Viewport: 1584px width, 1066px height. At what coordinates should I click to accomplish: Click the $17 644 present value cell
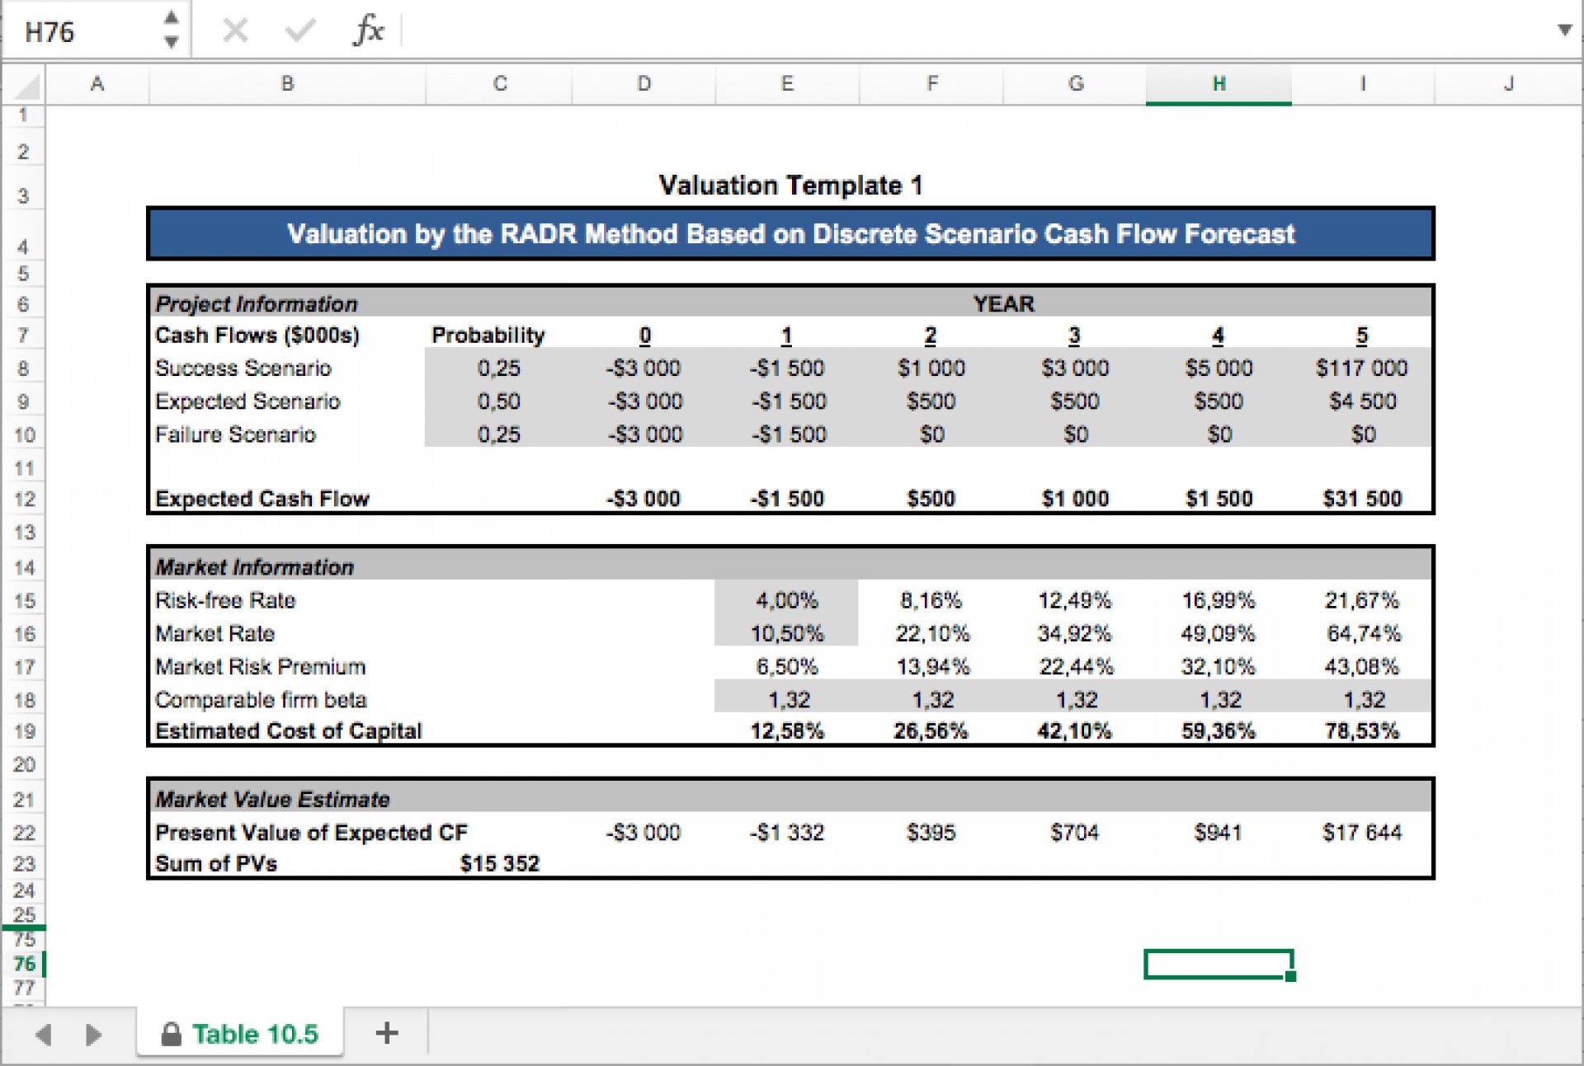pyautogui.click(x=1362, y=833)
